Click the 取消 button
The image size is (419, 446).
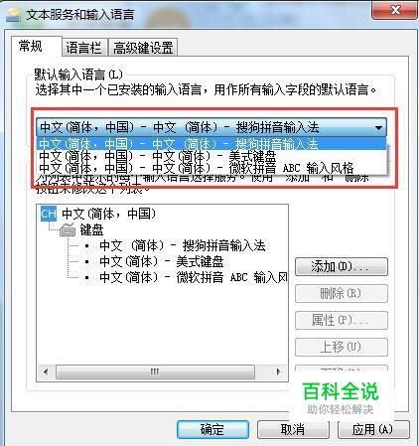[293, 429]
